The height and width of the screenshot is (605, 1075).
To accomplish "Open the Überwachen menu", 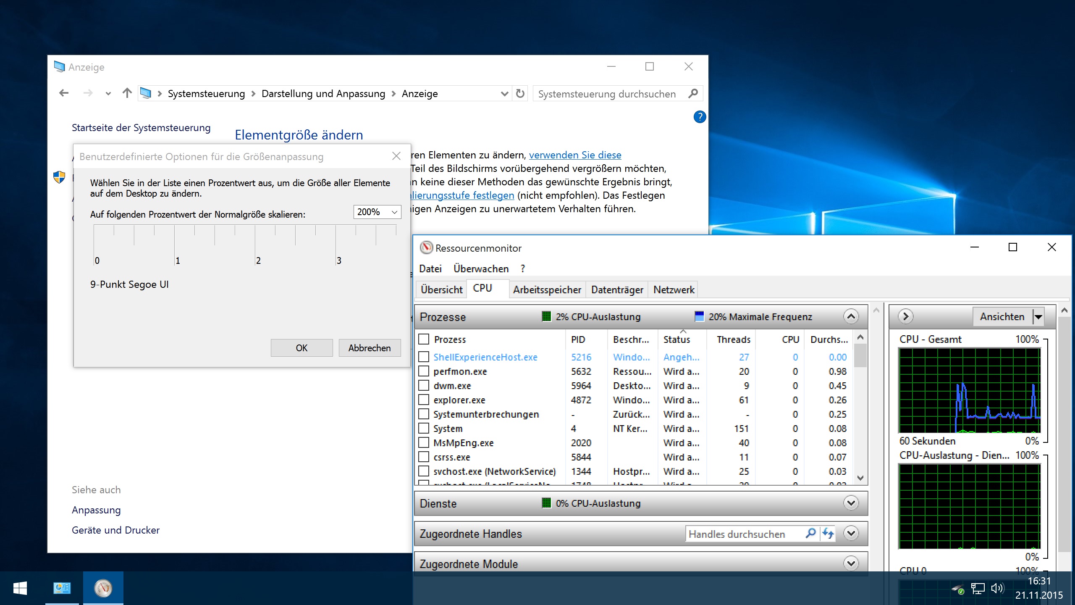I will click(x=481, y=269).
